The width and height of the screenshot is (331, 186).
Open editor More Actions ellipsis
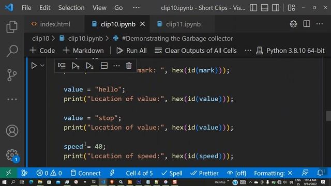click(320, 24)
